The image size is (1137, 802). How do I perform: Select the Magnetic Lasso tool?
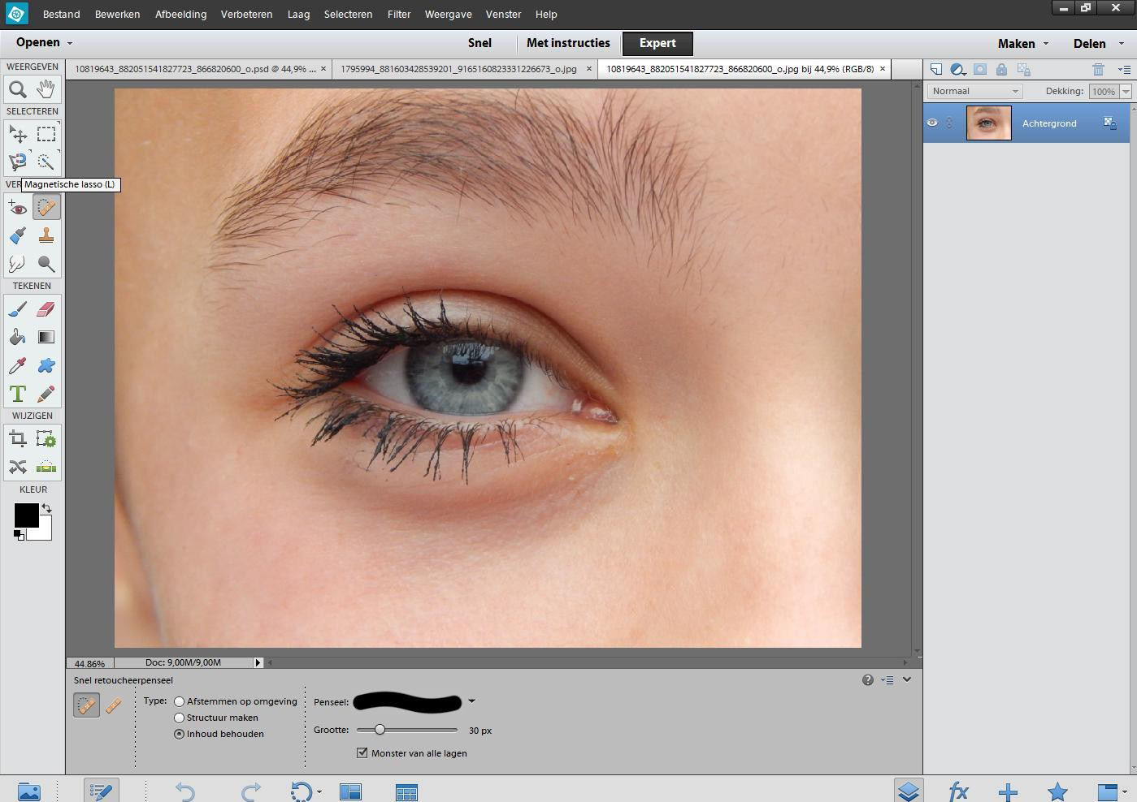[x=18, y=162]
